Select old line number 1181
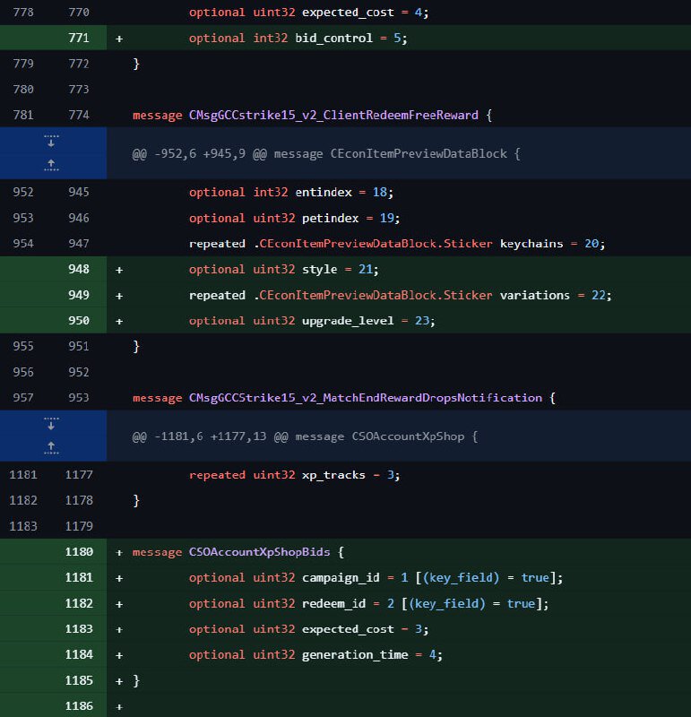Image resolution: width=691 pixels, height=717 pixels. (x=22, y=475)
